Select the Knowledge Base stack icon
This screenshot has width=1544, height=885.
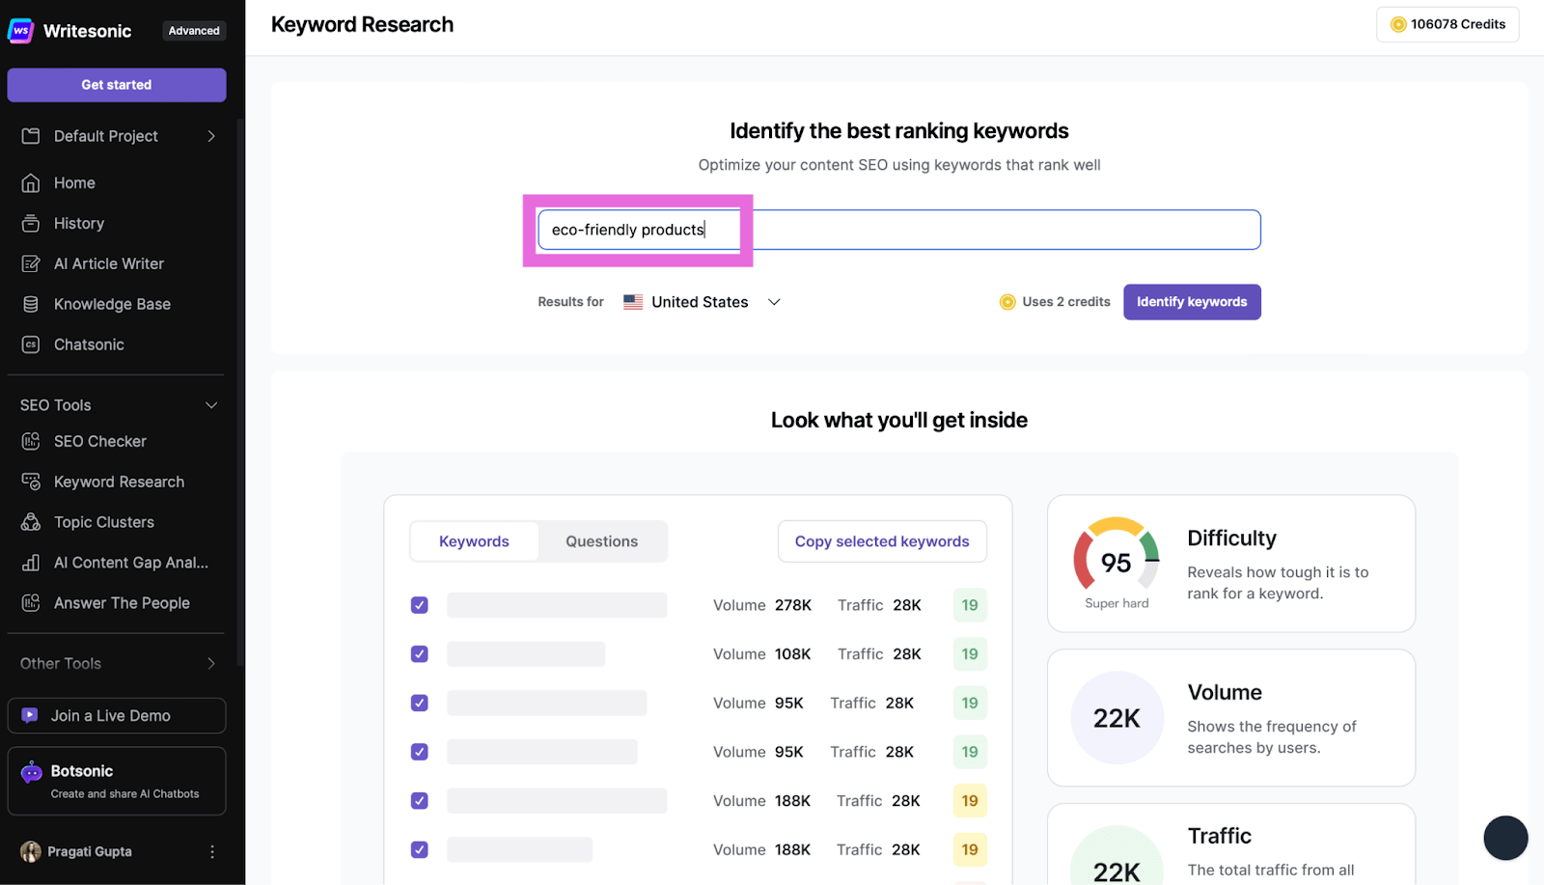click(31, 305)
